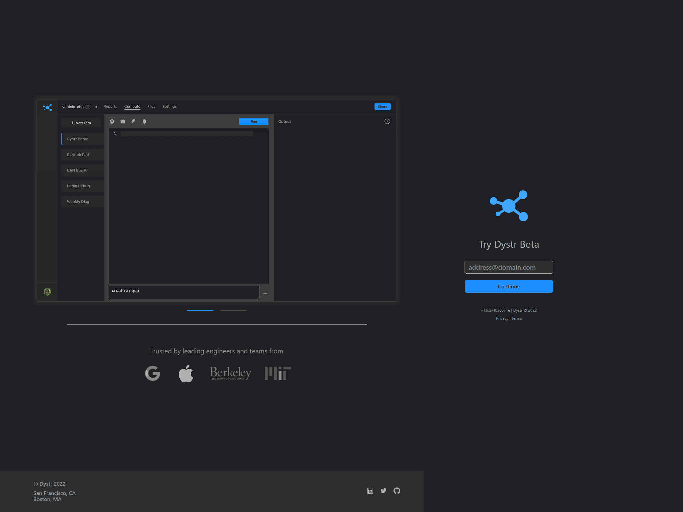Click the vehicle-chassis breadcrumb
The height and width of the screenshot is (512, 683).
coord(76,107)
